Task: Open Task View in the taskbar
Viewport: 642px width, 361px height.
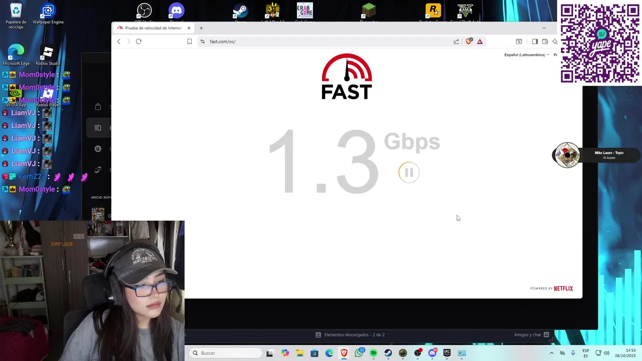Action: coord(269,353)
